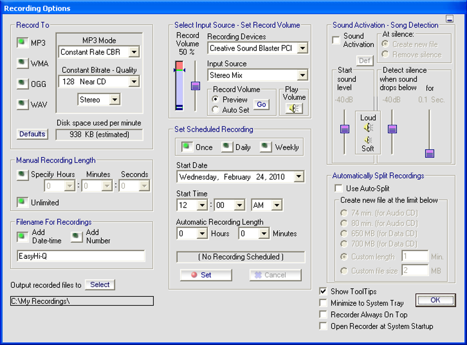
Task: Expand the Input Source Stereo Mix dropdown
Action: 302,75
